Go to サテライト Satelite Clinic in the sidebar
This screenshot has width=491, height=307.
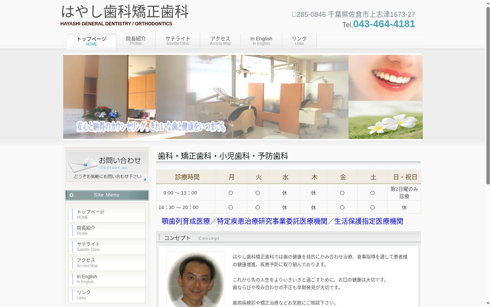(x=107, y=246)
